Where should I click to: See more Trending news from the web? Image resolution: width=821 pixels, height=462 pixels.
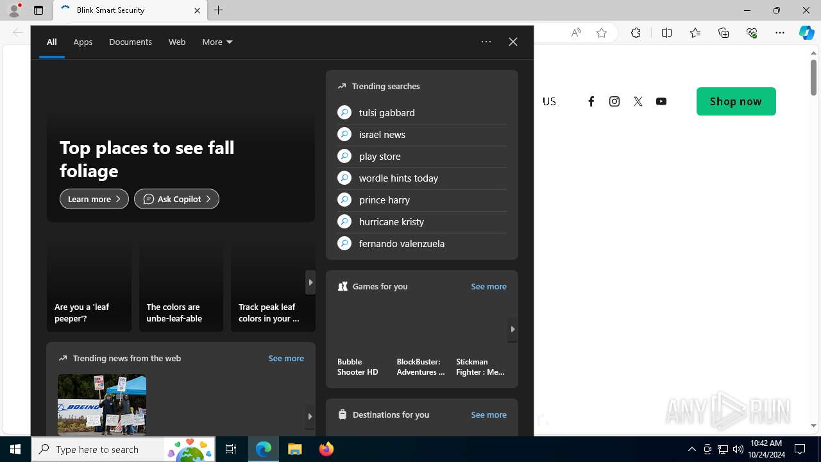(286, 358)
